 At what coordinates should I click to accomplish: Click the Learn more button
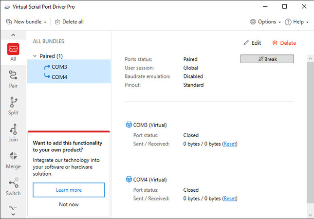coord(69,190)
